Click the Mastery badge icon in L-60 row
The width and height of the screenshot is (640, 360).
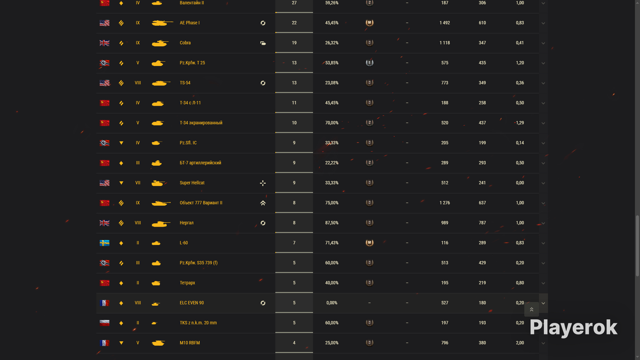click(369, 243)
